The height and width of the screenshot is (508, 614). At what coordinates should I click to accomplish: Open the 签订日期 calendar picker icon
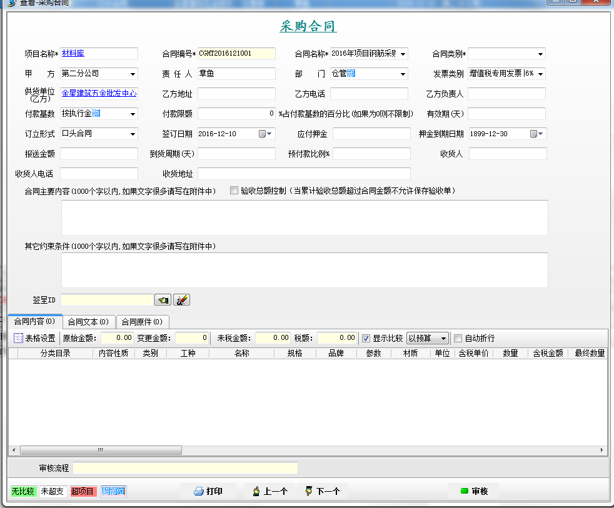point(262,133)
